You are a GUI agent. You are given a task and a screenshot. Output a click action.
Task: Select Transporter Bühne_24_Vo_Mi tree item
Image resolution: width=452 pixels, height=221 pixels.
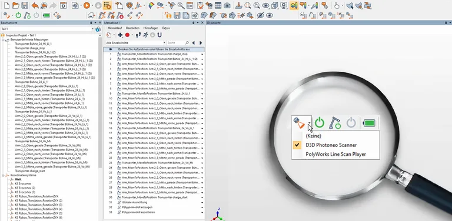pyautogui.click(x=32, y=141)
